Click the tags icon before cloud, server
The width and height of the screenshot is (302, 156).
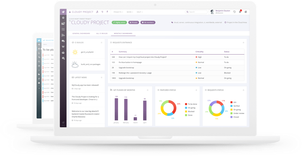coord(172,23)
